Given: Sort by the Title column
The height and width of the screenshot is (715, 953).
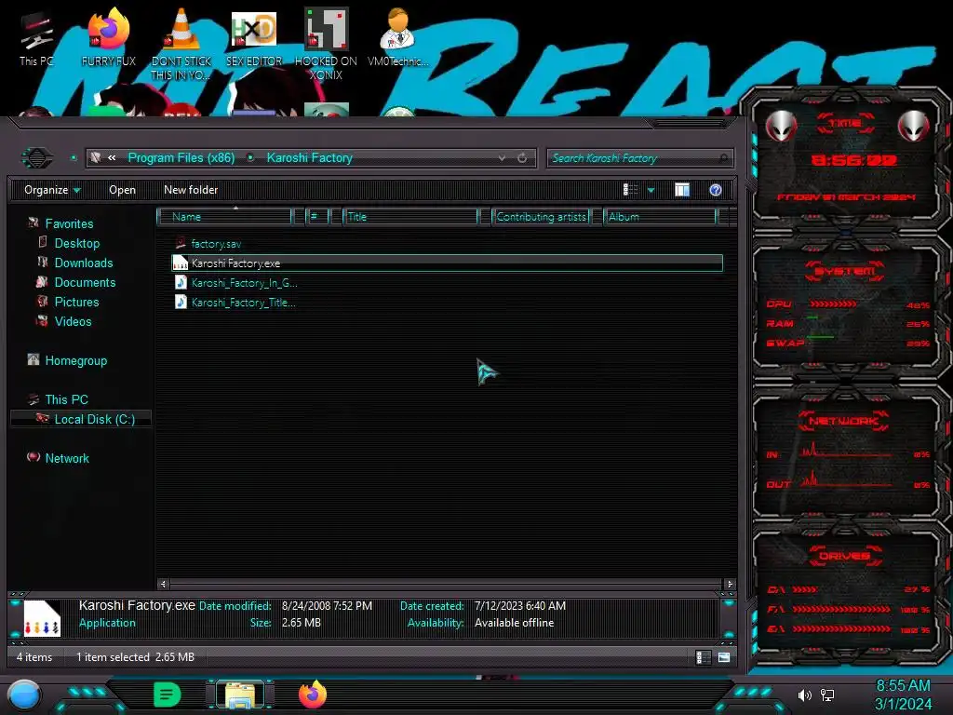Looking at the screenshot, I should (410, 217).
